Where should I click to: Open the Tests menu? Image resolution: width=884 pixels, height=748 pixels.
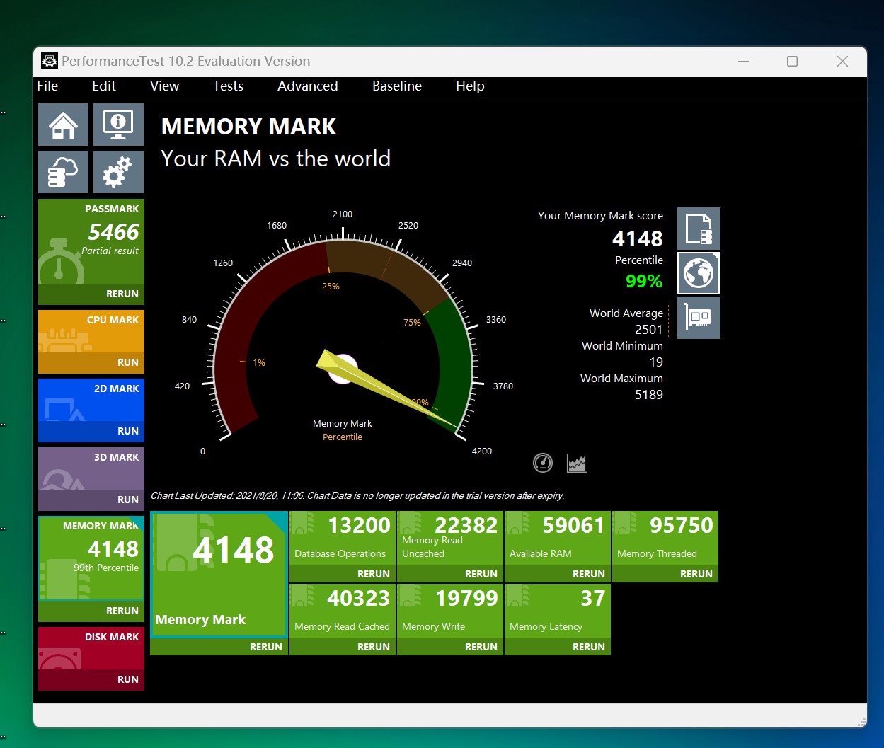228,86
